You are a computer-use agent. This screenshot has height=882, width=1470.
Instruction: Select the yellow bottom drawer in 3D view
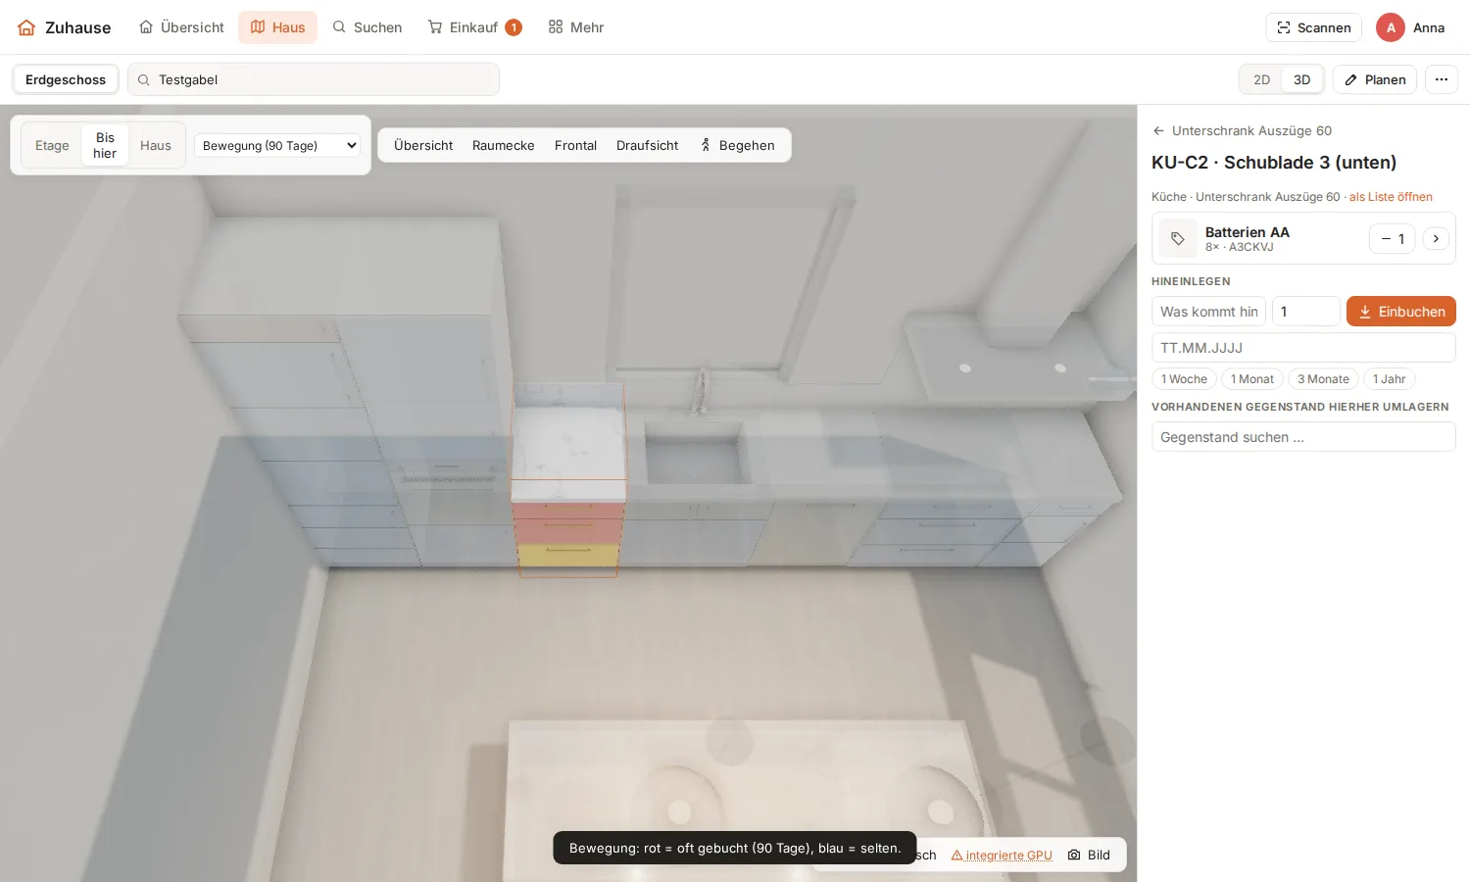coord(568,556)
